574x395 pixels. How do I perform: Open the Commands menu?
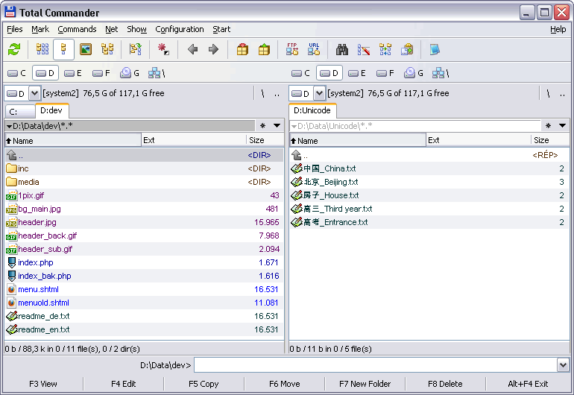coord(77,29)
